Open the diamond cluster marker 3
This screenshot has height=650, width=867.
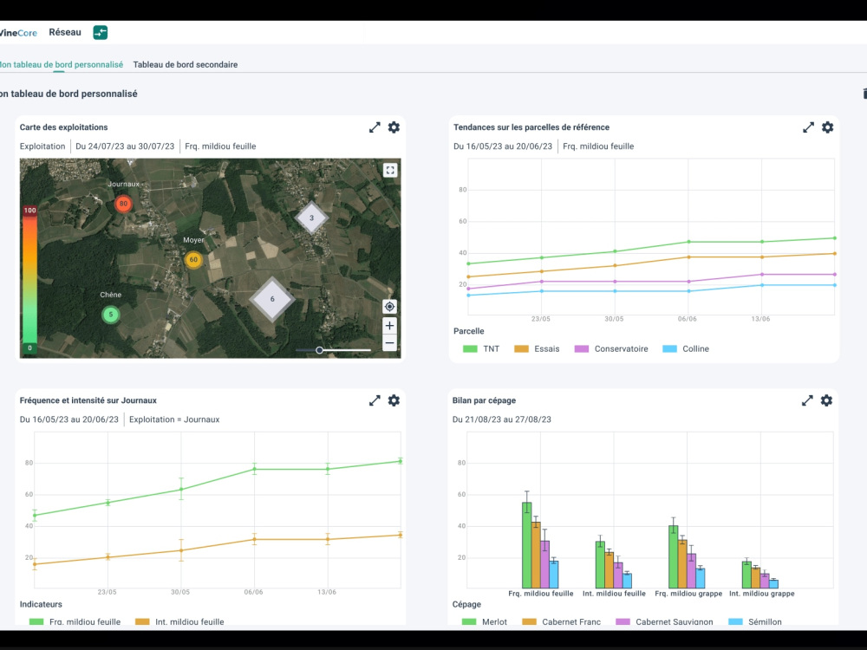click(x=311, y=218)
